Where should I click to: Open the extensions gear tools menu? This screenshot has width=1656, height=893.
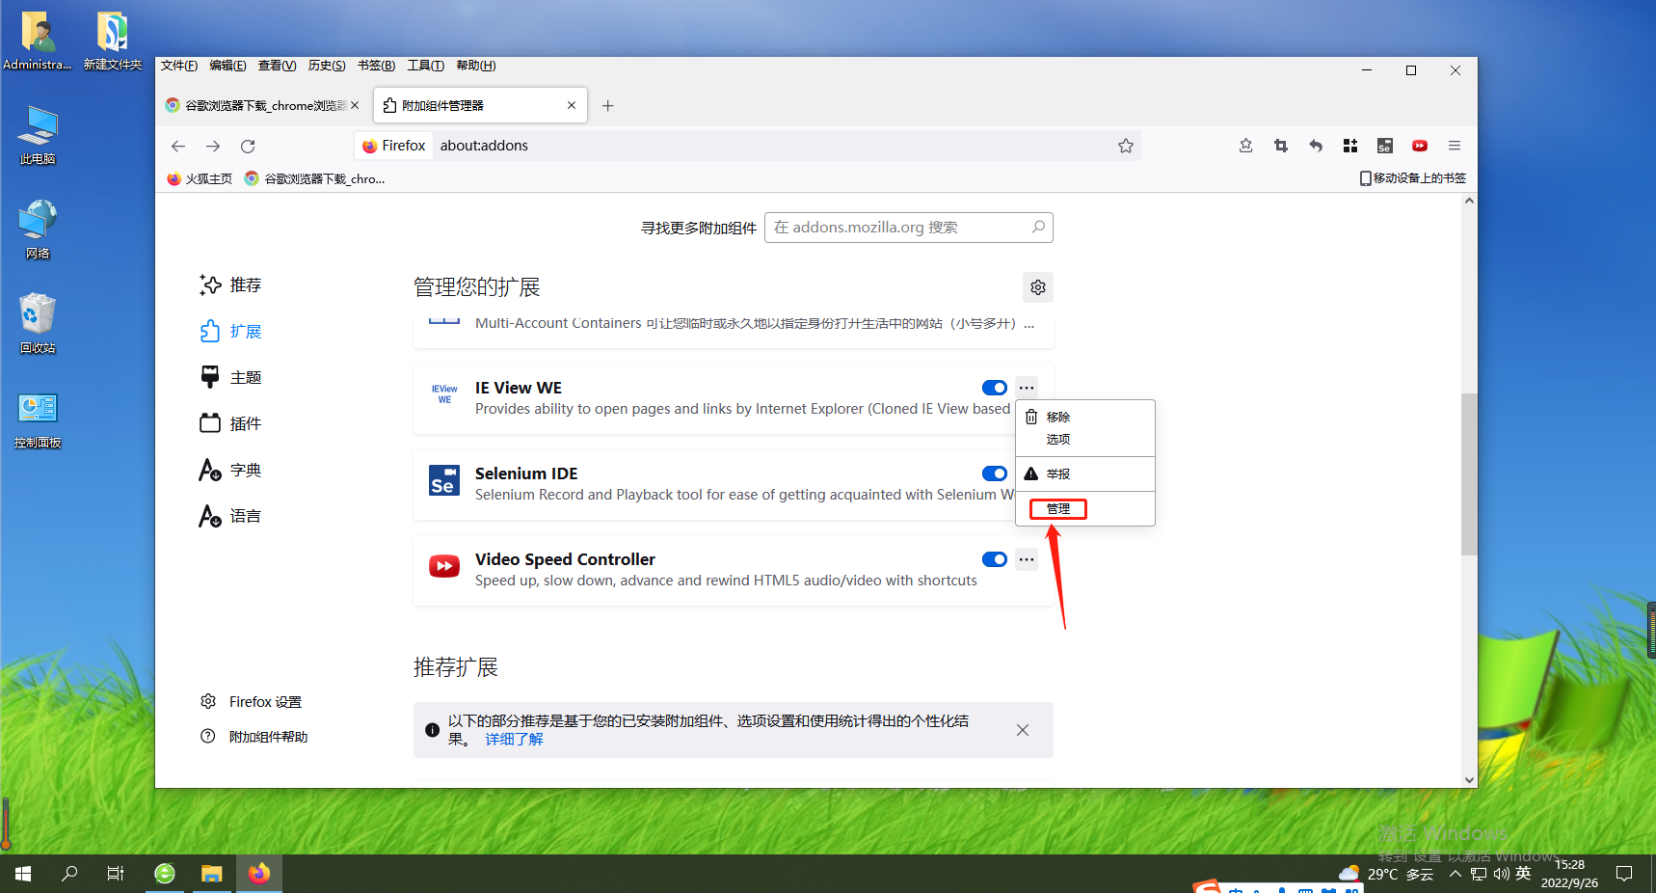1038,287
